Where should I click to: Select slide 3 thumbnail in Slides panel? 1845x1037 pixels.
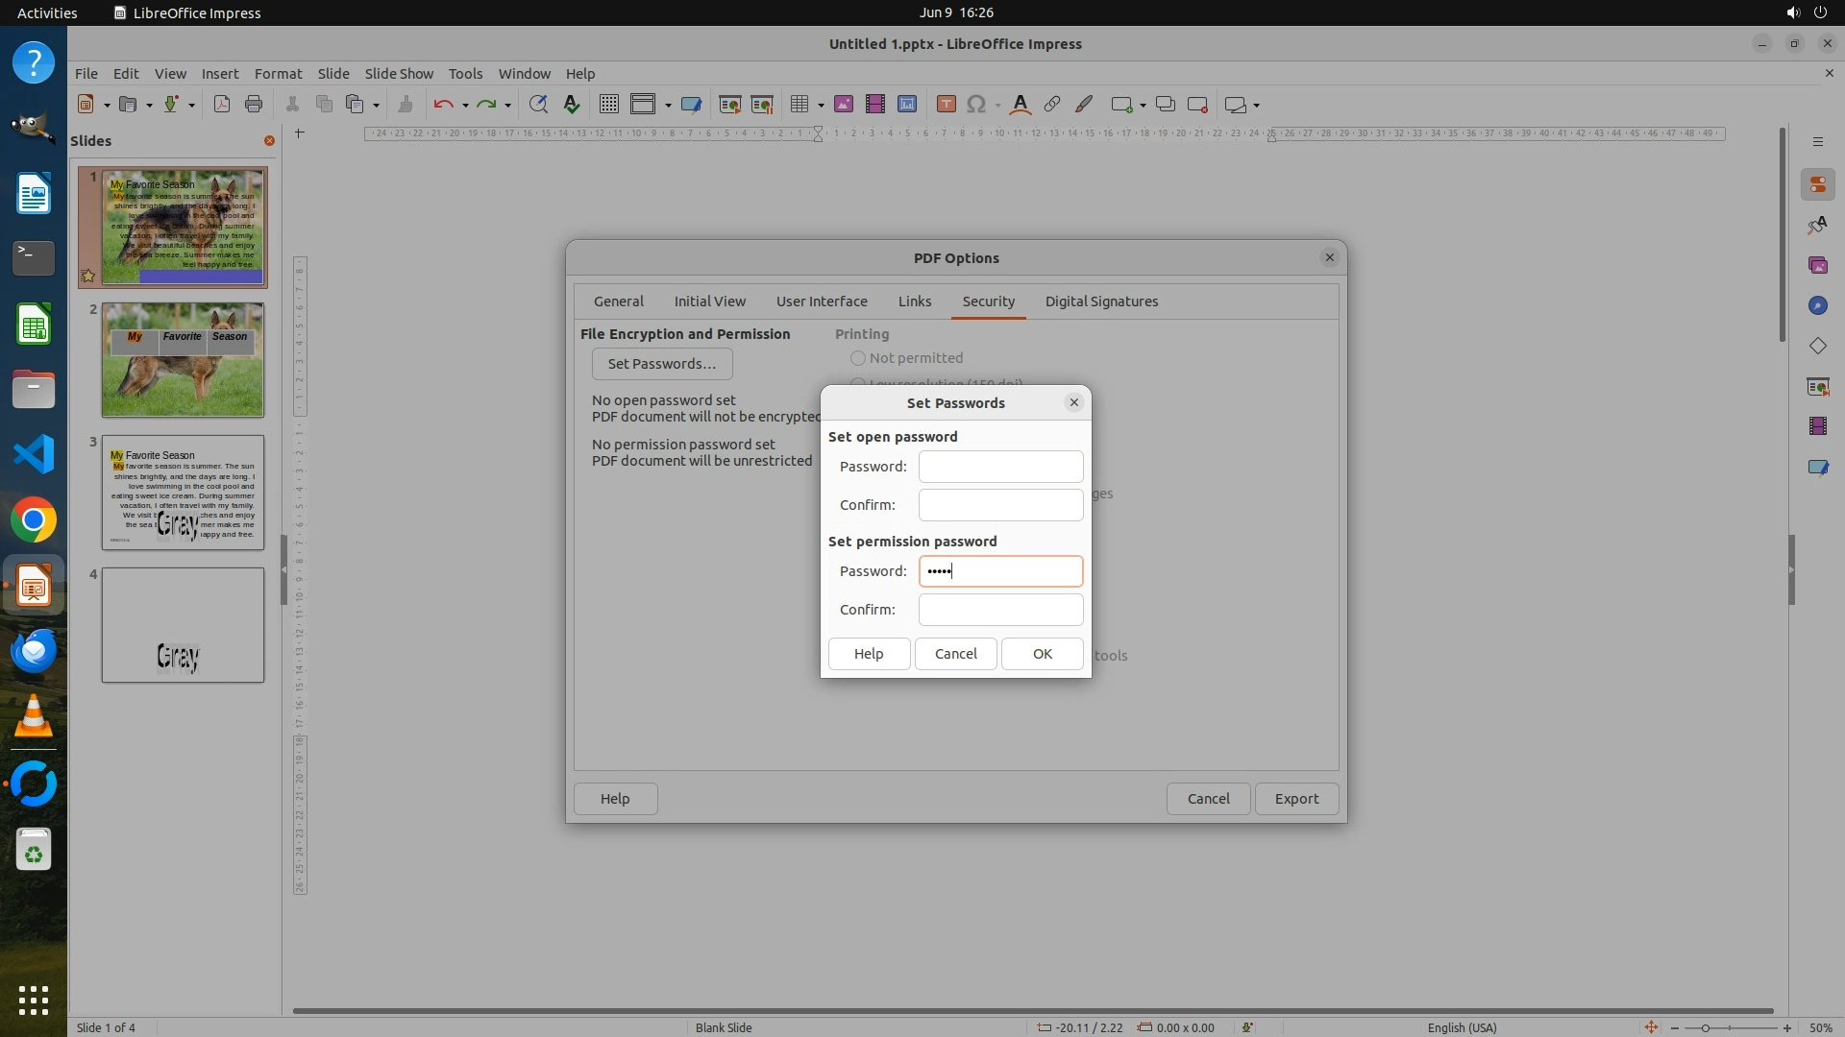(x=183, y=493)
